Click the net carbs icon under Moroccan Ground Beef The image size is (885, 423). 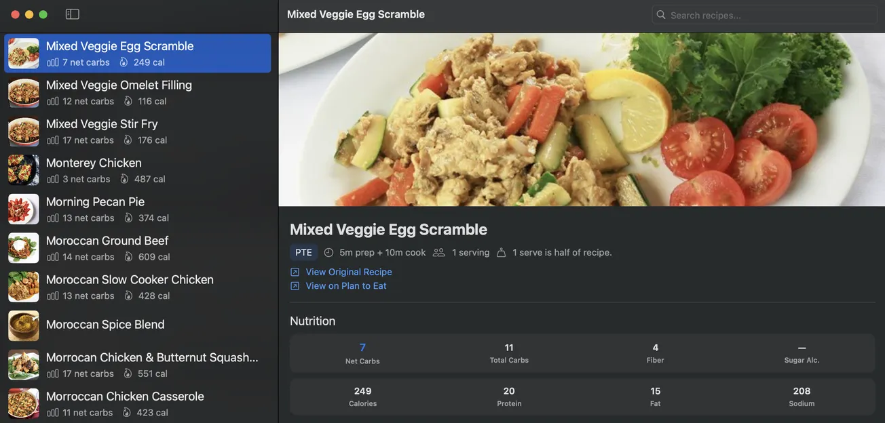52,256
